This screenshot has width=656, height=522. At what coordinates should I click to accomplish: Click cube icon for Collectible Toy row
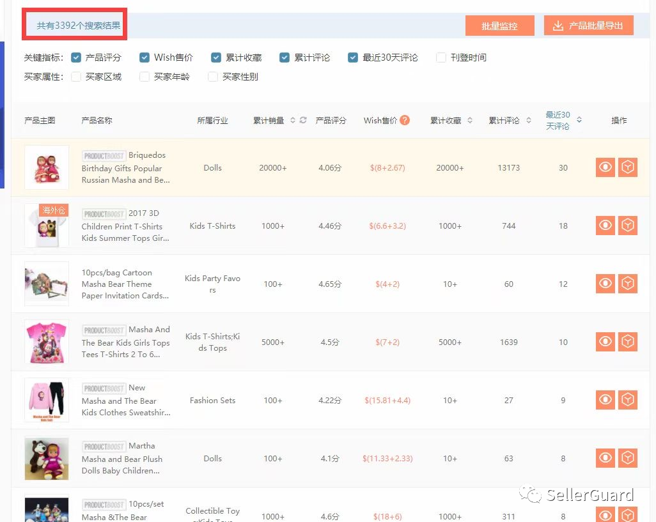pyautogui.click(x=628, y=514)
